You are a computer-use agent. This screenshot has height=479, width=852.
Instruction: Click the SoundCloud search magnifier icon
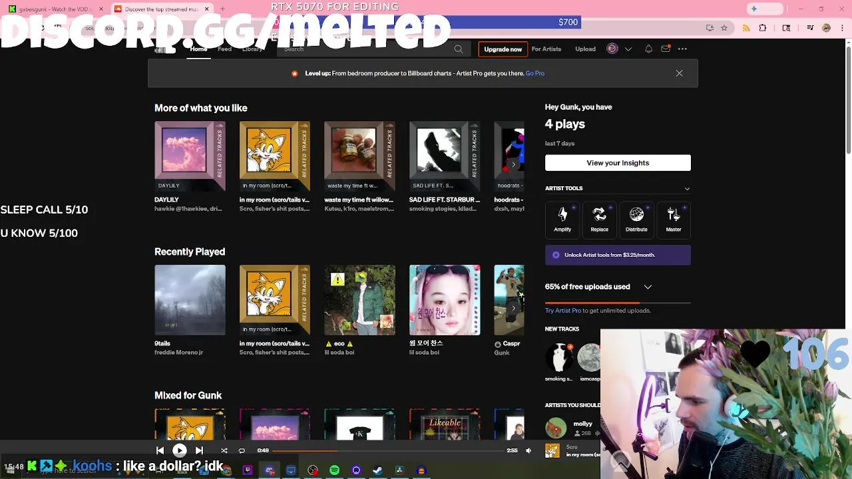pos(458,49)
